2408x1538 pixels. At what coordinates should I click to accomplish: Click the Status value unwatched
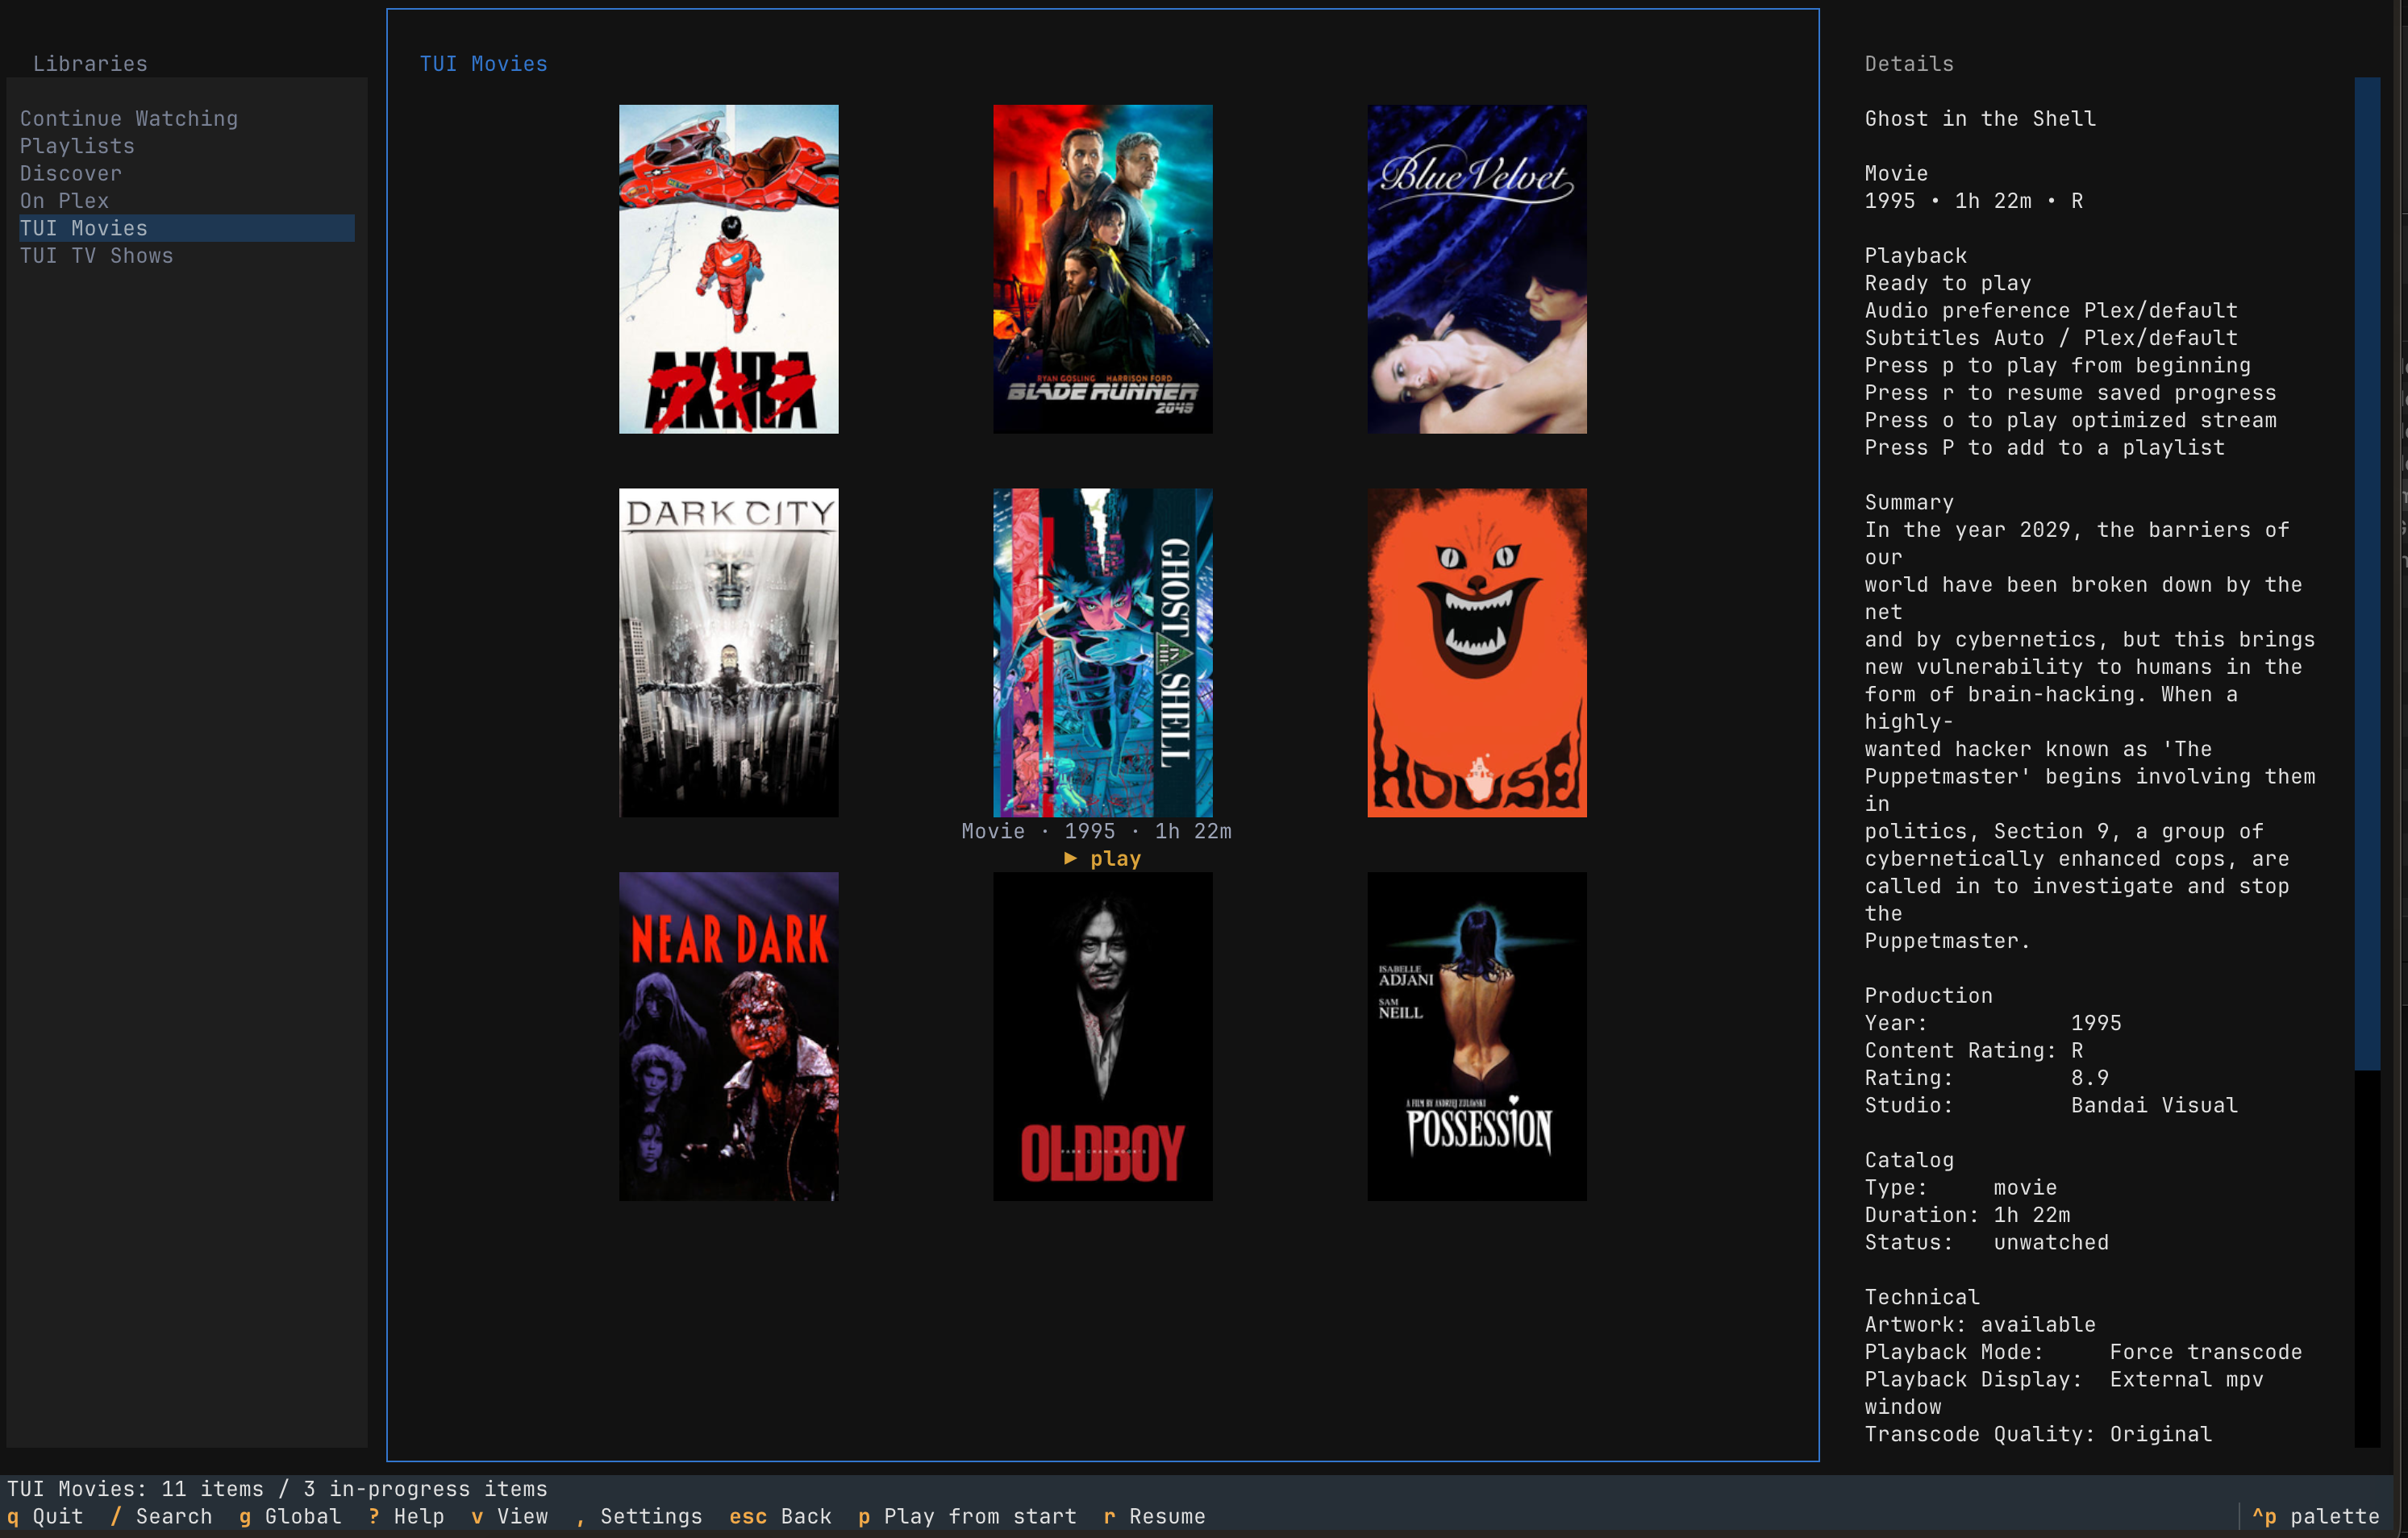(x=2051, y=1242)
